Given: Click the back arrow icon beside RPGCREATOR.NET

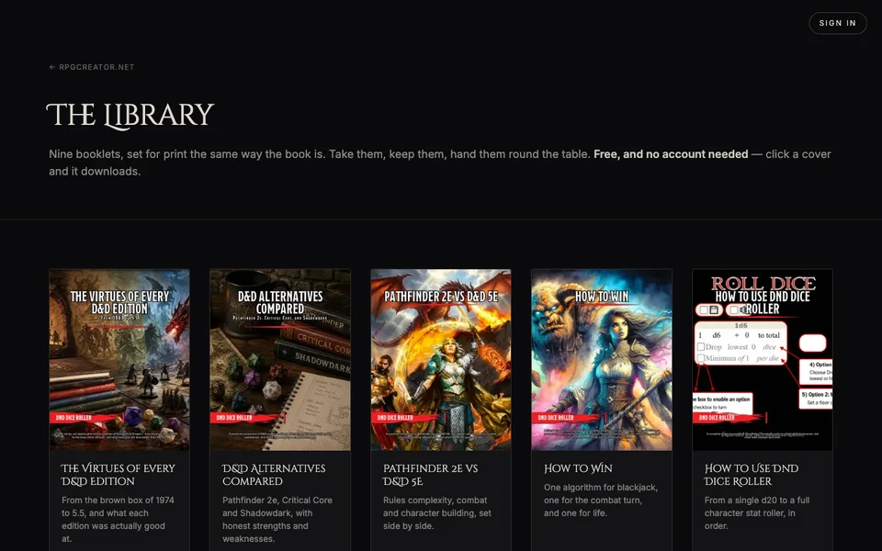Looking at the screenshot, I should [52, 67].
